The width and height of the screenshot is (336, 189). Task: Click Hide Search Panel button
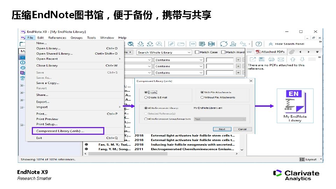tap(287, 44)
